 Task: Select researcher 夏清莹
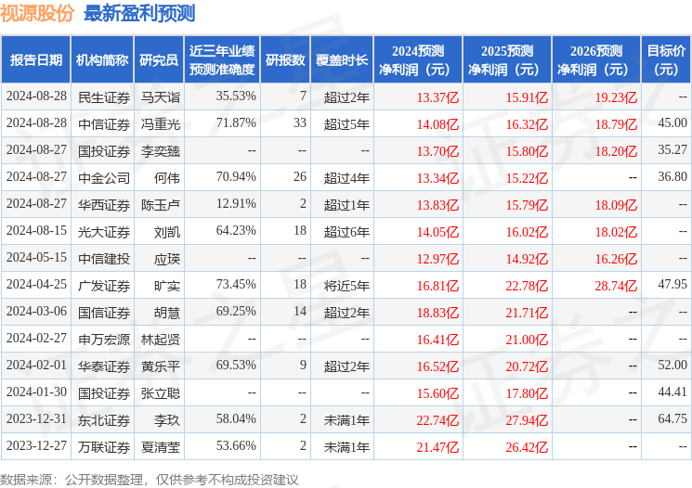[161, 446]
